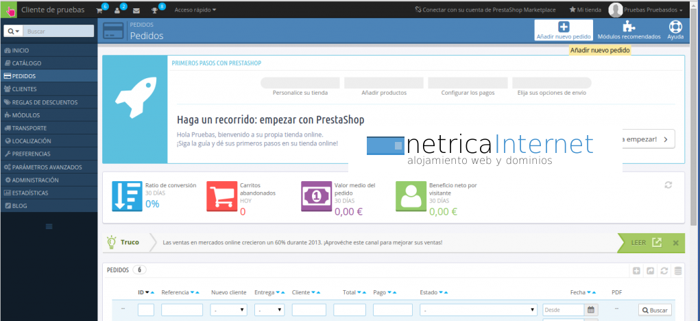The height and width of the screenshot is (321, 700).
Task: Collapse the sidebar with the hamburger icon
Action: pyautogui.click(x=49, y=226)
